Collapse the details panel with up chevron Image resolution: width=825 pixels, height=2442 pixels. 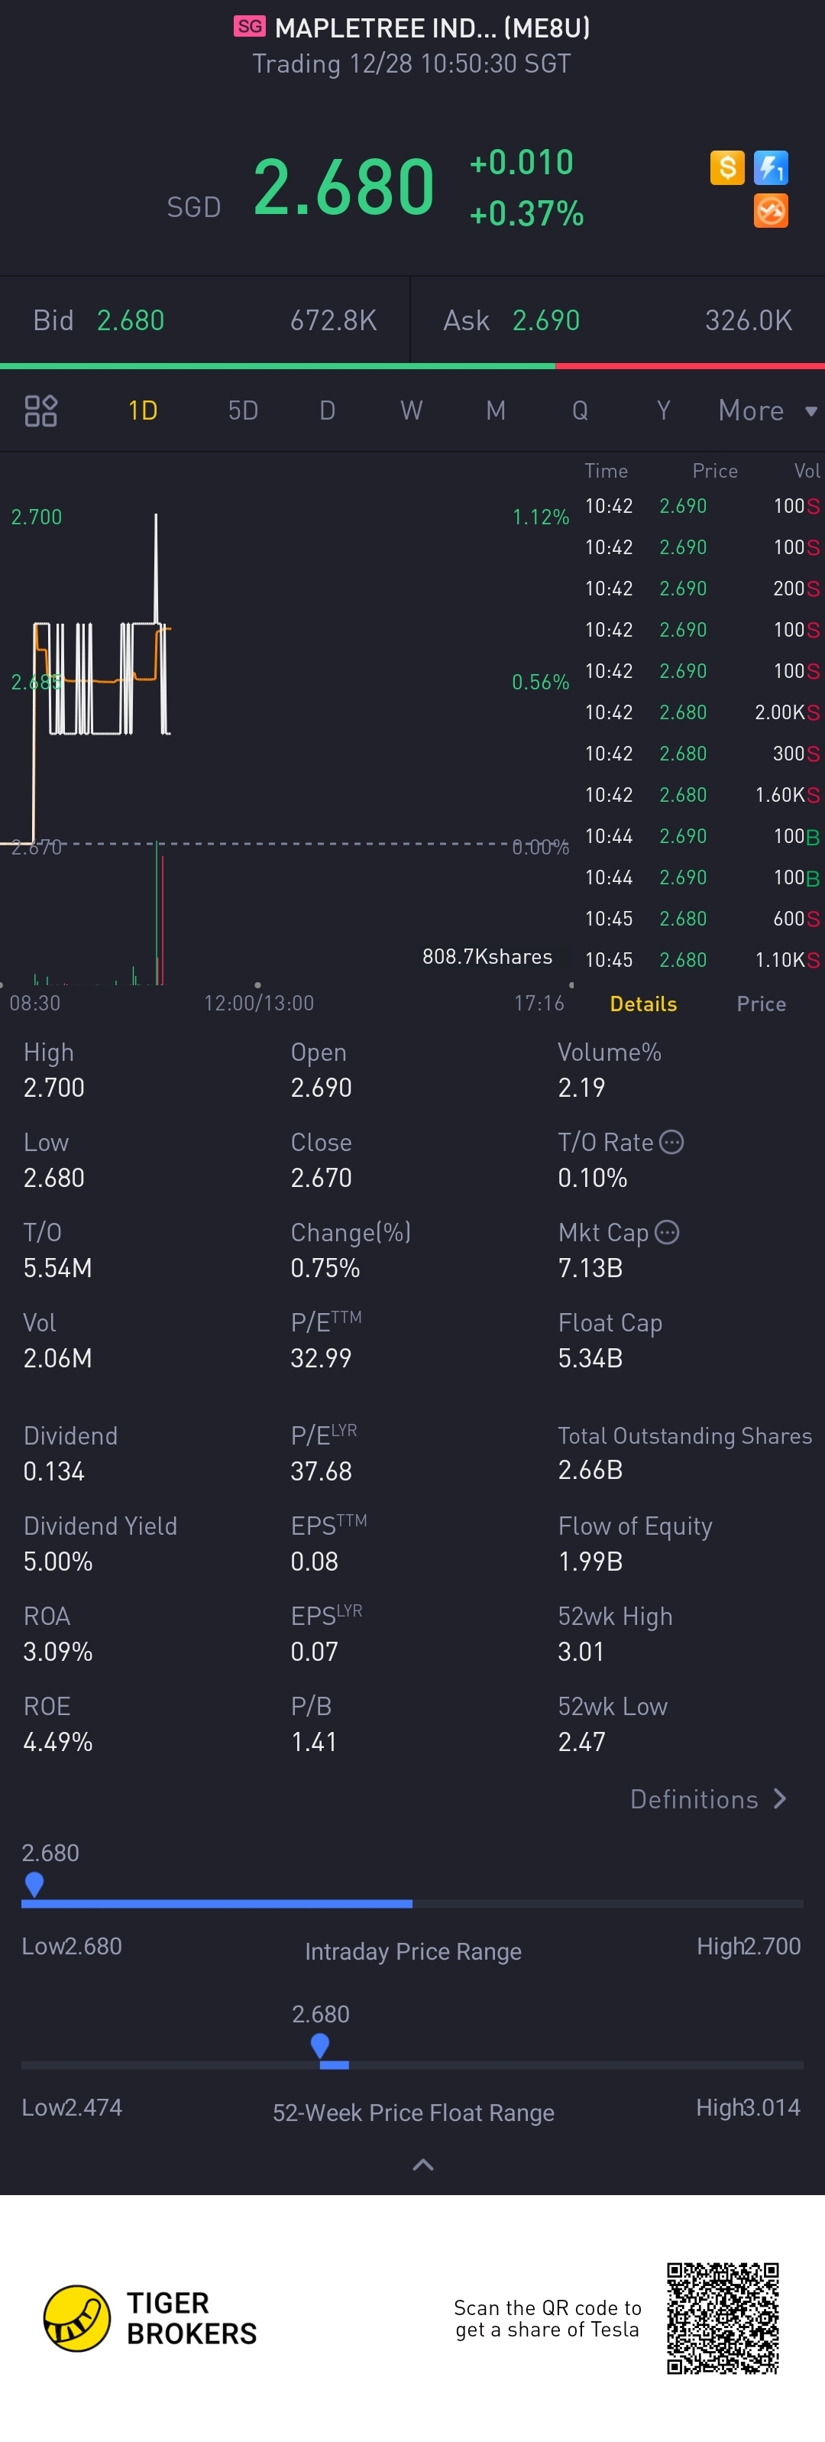click(423, 2163)
